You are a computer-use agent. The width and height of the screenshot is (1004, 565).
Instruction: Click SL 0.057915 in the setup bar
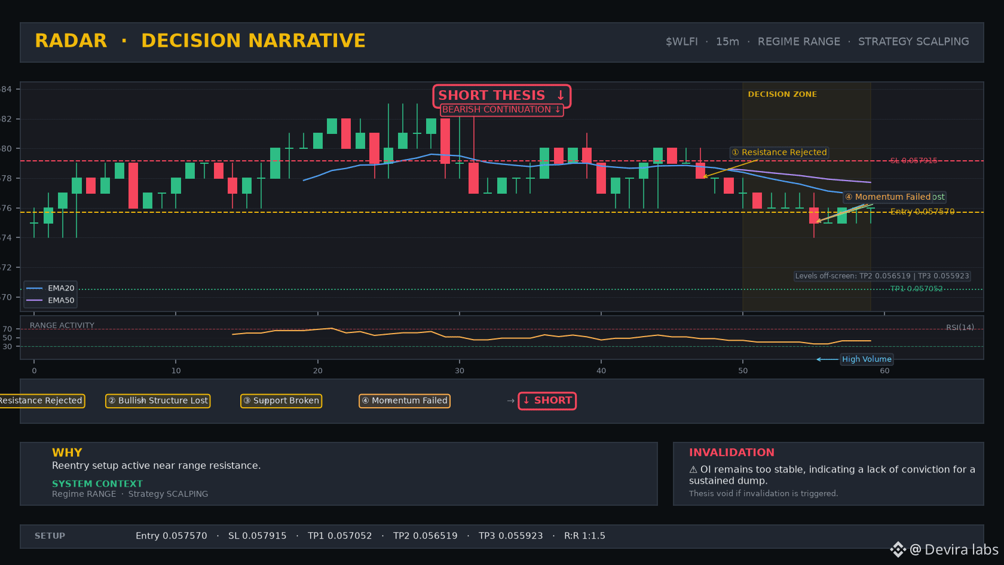(258, 536)
